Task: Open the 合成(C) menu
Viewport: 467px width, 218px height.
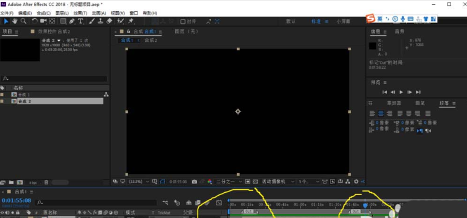Action: click(x=44, y=13)
